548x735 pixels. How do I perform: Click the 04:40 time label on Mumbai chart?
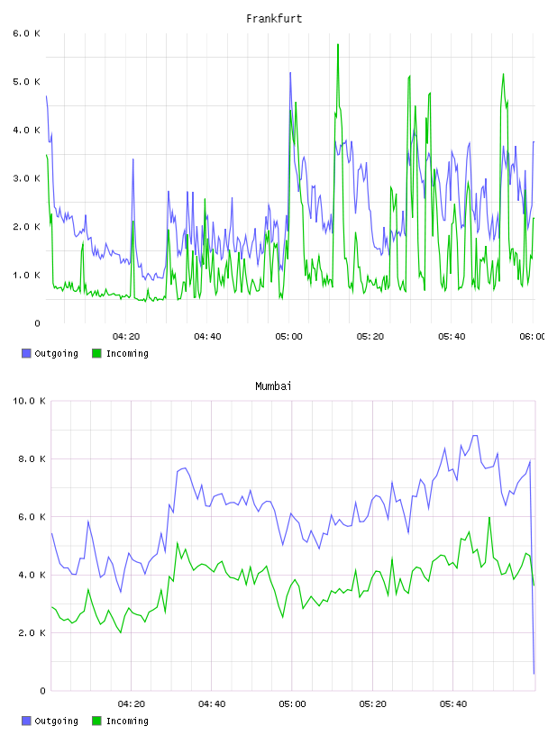click(x=212, y=704)
